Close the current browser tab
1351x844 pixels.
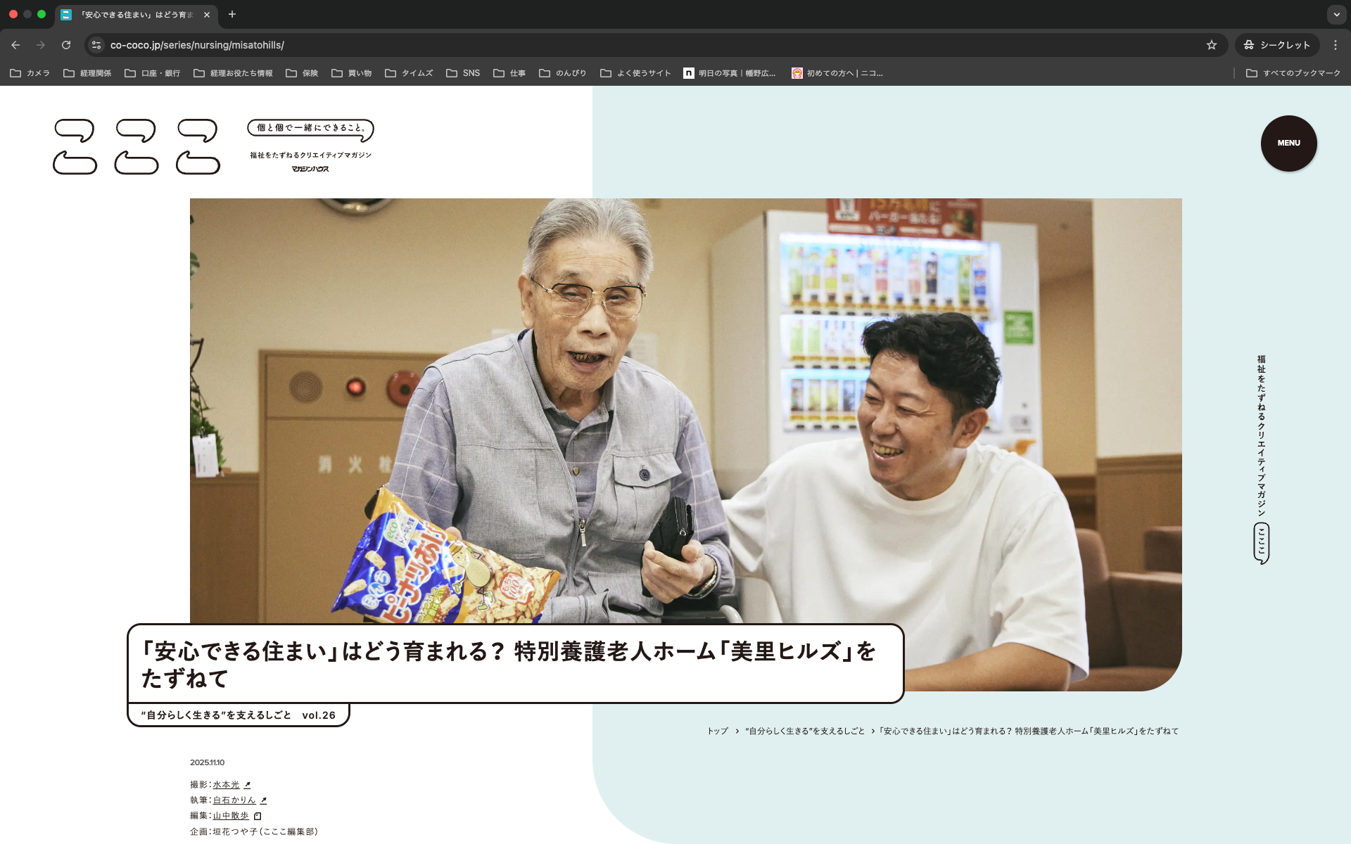coord(207,15)
